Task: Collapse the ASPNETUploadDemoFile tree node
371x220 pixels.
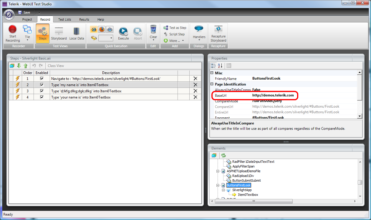Action: pos(218,171)
